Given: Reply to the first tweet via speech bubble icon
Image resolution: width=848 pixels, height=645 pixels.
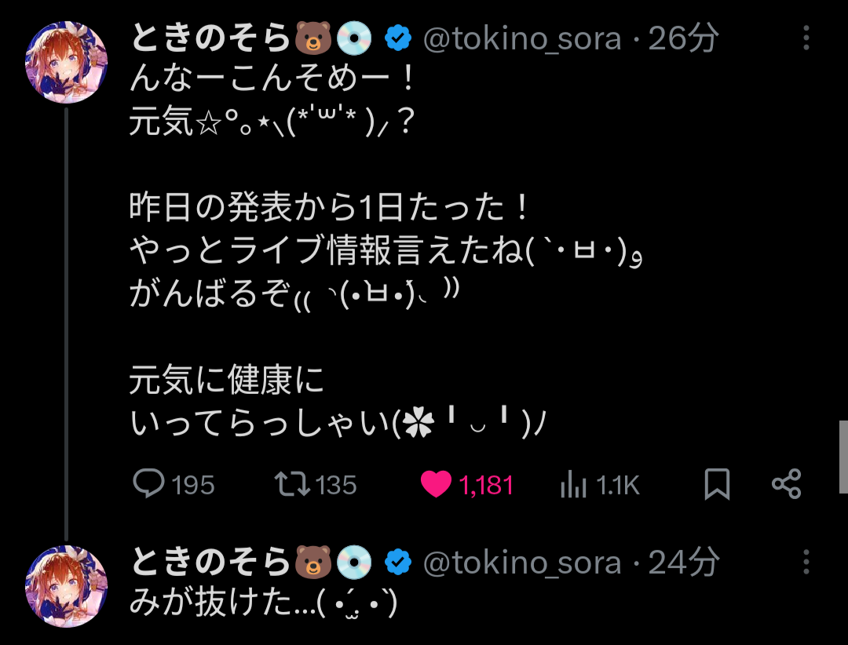Looking at the screenshot, I should click(x=148, y=484).
